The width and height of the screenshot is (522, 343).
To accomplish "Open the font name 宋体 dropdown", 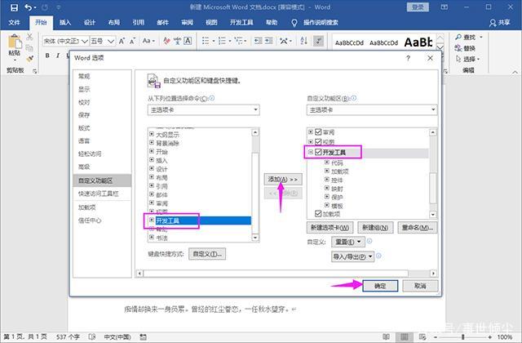I will [85, 41].
